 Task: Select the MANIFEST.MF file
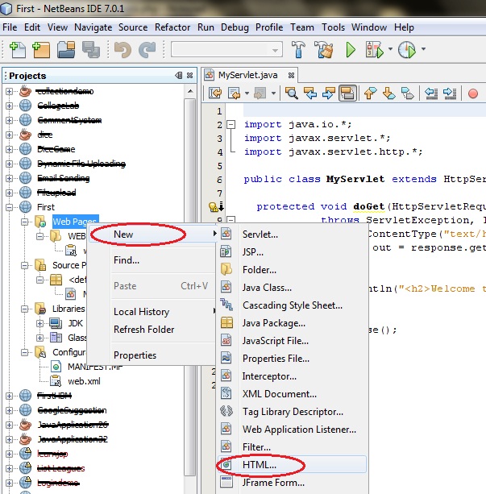tap(94, 367)
